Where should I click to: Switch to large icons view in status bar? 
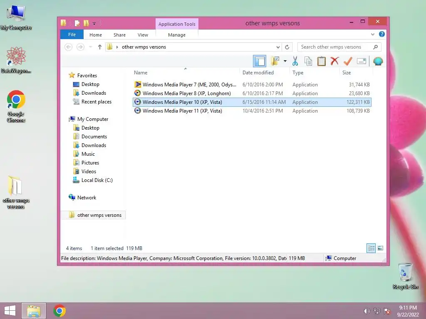click(380, 248)
